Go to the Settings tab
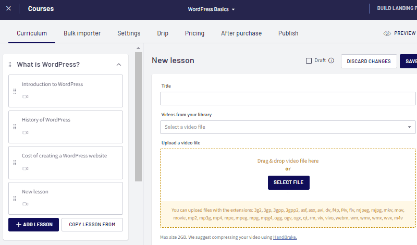The image size is (417, 245). tap(129, 33)
